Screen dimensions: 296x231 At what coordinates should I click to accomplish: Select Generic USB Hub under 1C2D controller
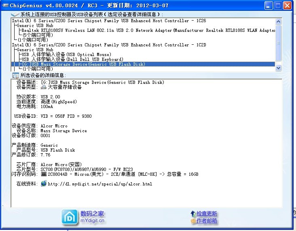[x=35, y=50]
